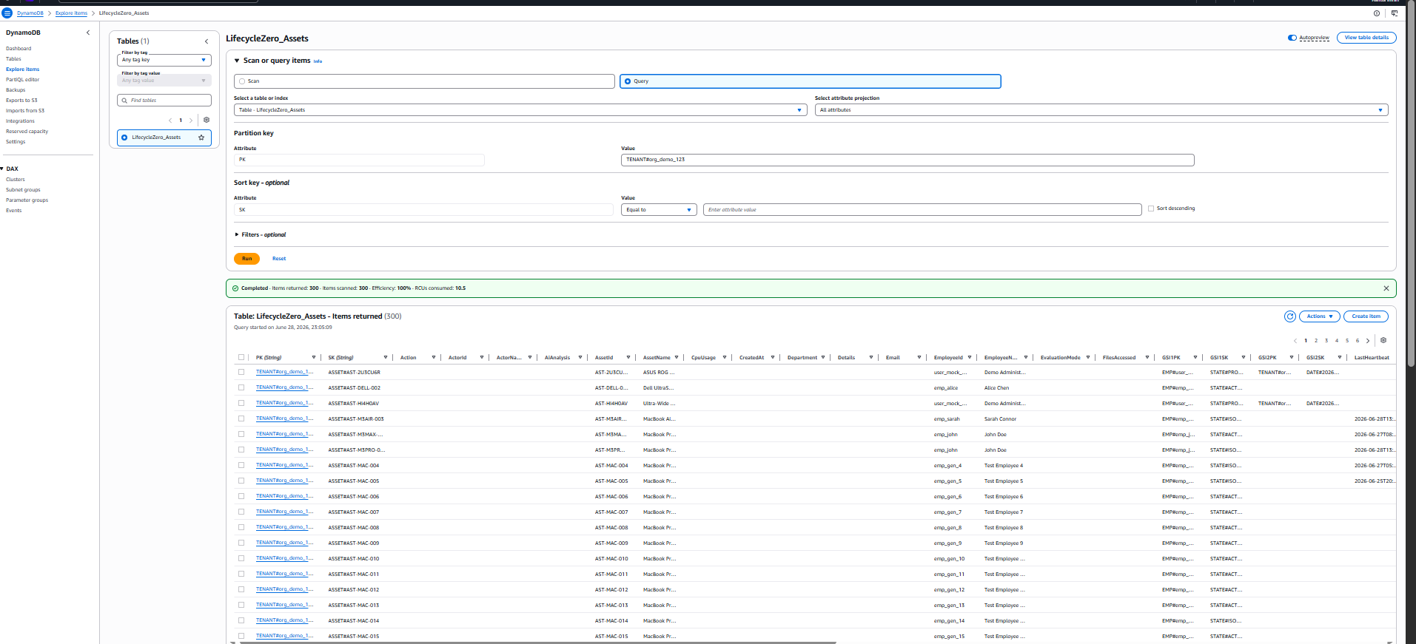Screen dimensions: 1416x644
Task: Collapse the DynamoDB sidebar with its chevron
Action: (88, 33)
